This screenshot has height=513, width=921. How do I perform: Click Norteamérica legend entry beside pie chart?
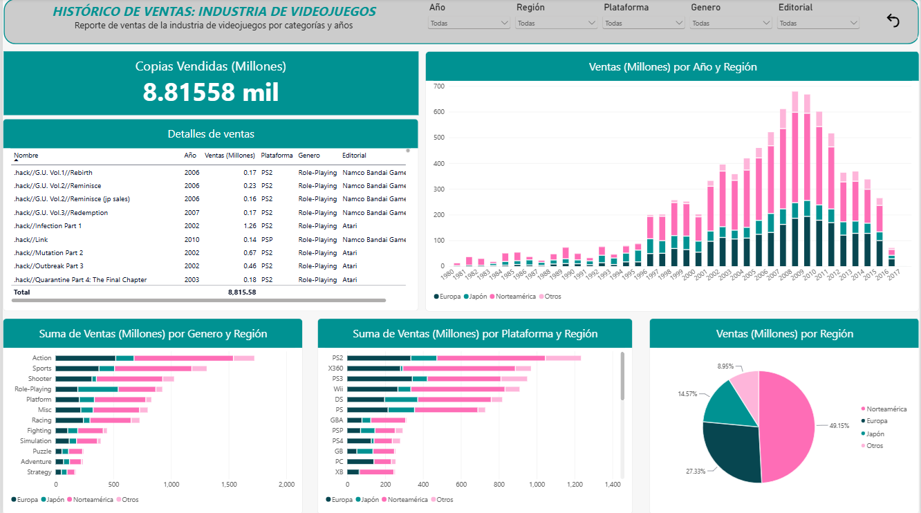(x=882, y=409)
